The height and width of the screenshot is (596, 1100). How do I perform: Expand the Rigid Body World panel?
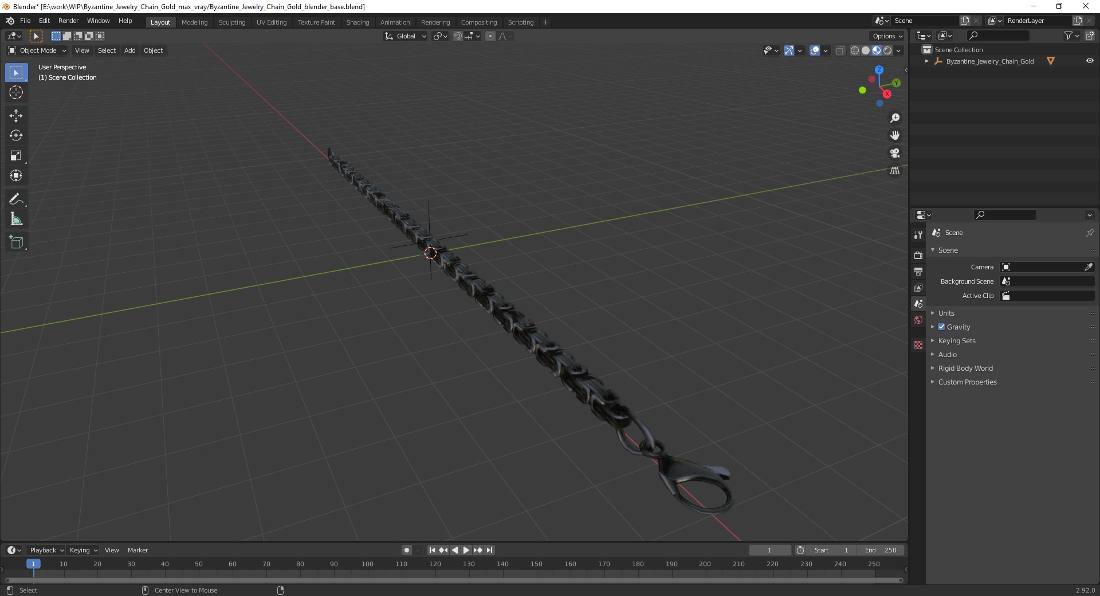[965, 368]
